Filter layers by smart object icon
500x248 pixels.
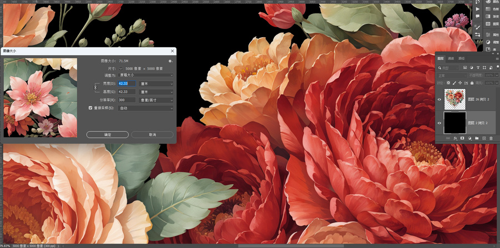[x=491, y=68]
